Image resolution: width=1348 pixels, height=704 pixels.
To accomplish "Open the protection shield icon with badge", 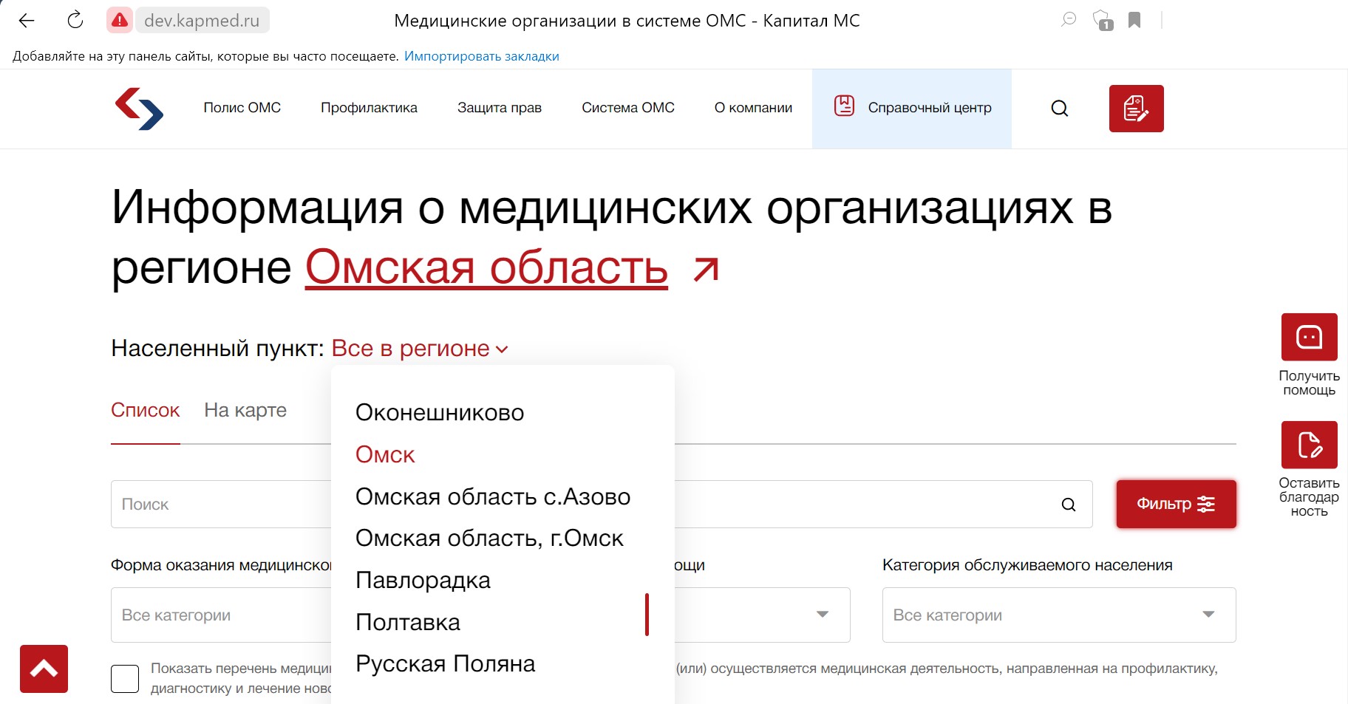I will tap(1102, 20).
